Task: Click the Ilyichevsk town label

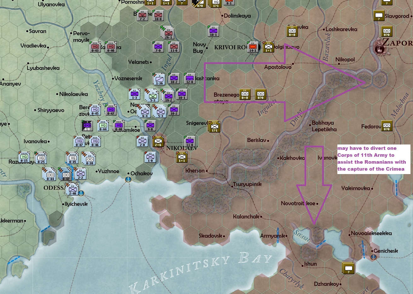Action: (x=76, y=204)
